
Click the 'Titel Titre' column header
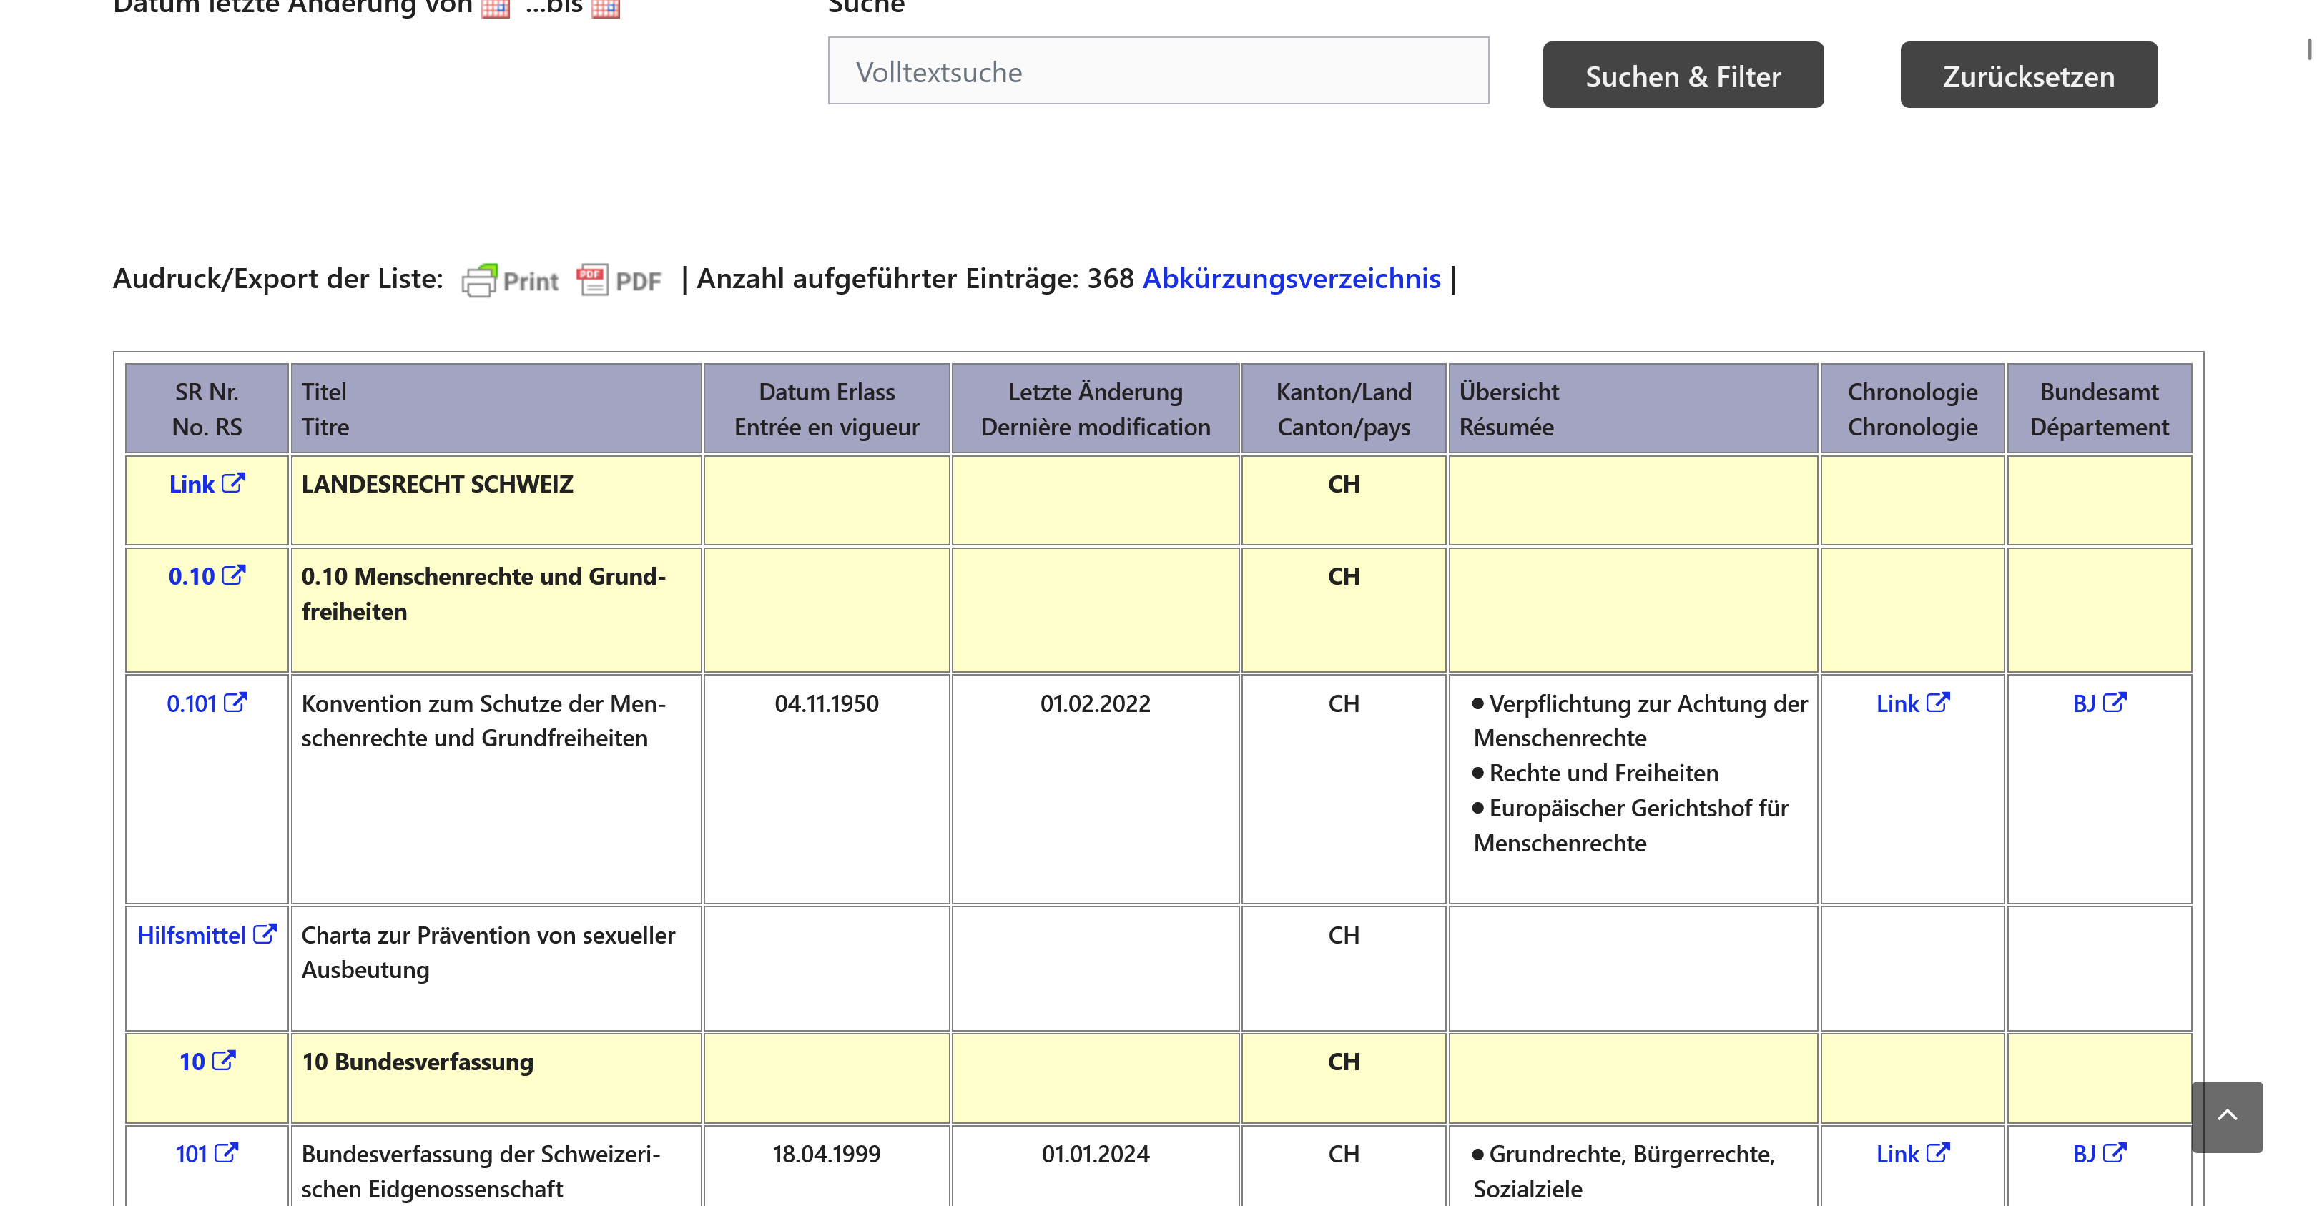pyautogui.click(x=496, y=409)
